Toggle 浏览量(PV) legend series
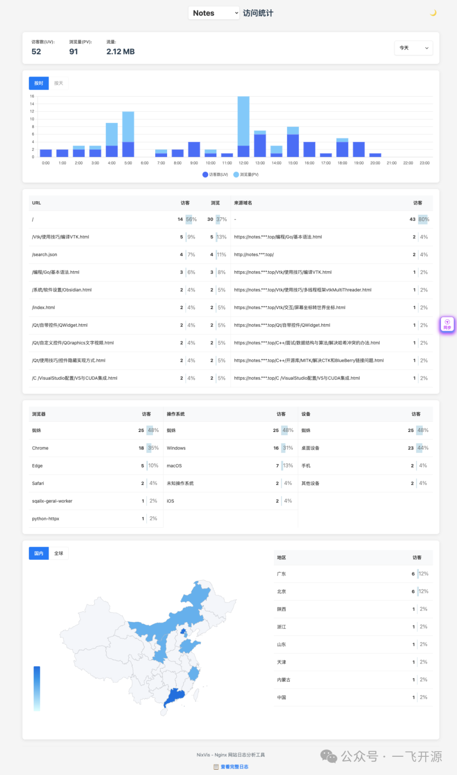This screenshot has height=775, width=457. click(246, 174)
